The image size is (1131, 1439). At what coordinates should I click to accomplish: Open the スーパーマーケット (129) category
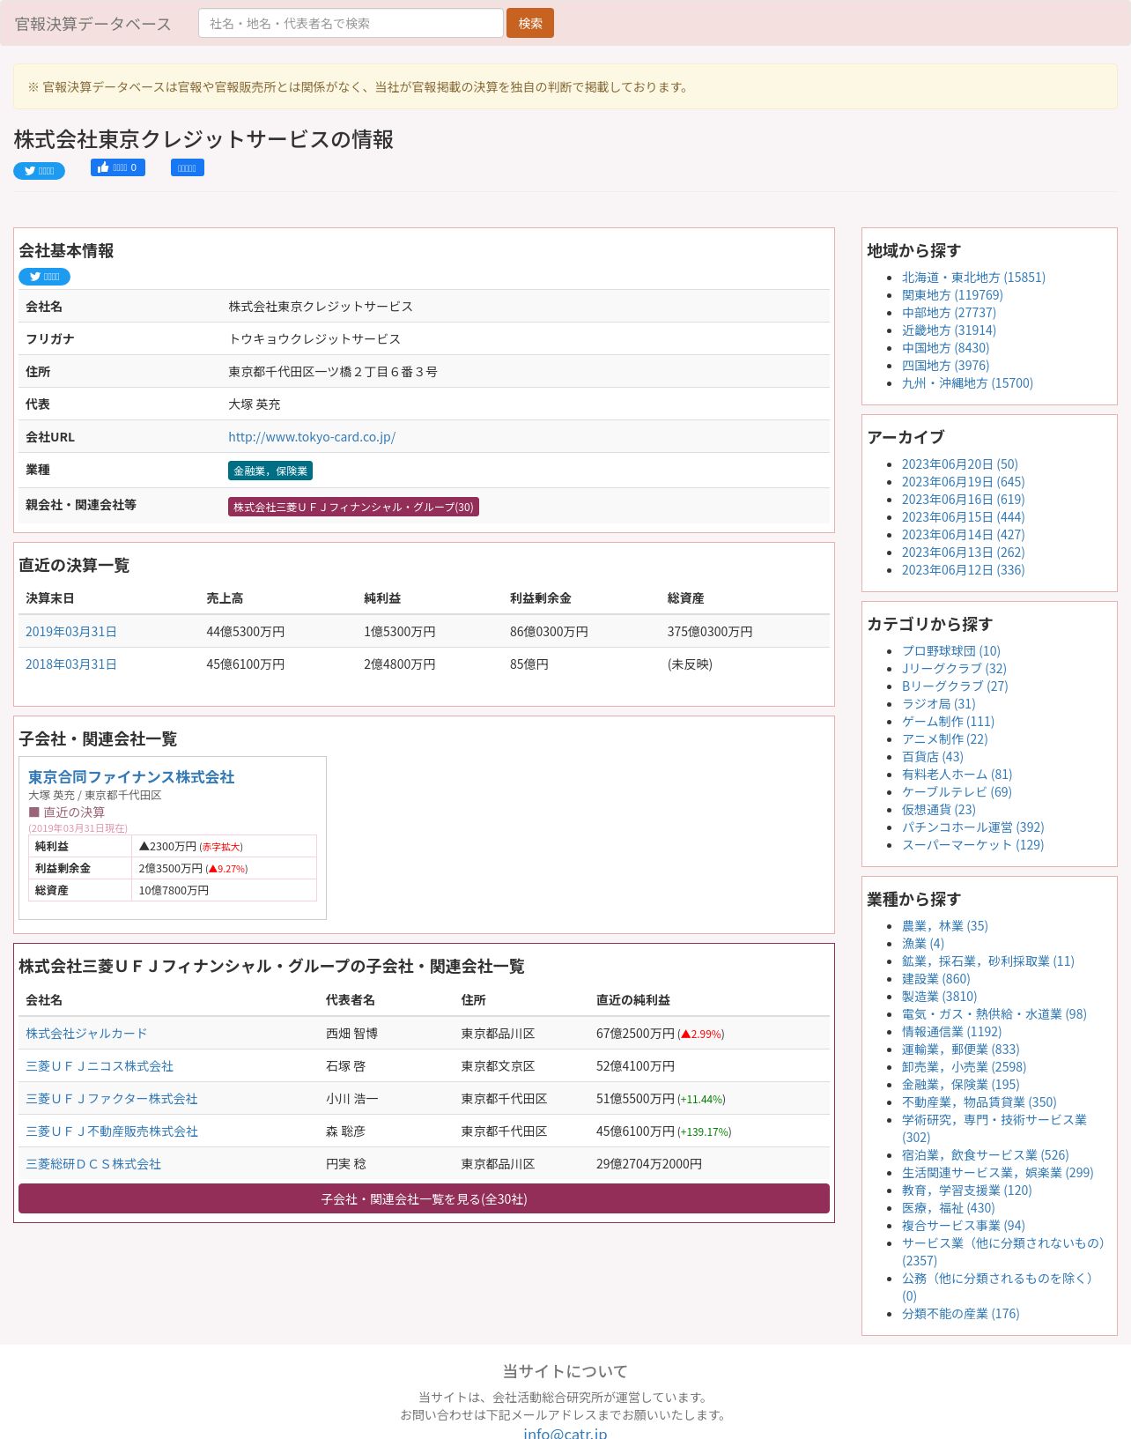click(972, 845)
